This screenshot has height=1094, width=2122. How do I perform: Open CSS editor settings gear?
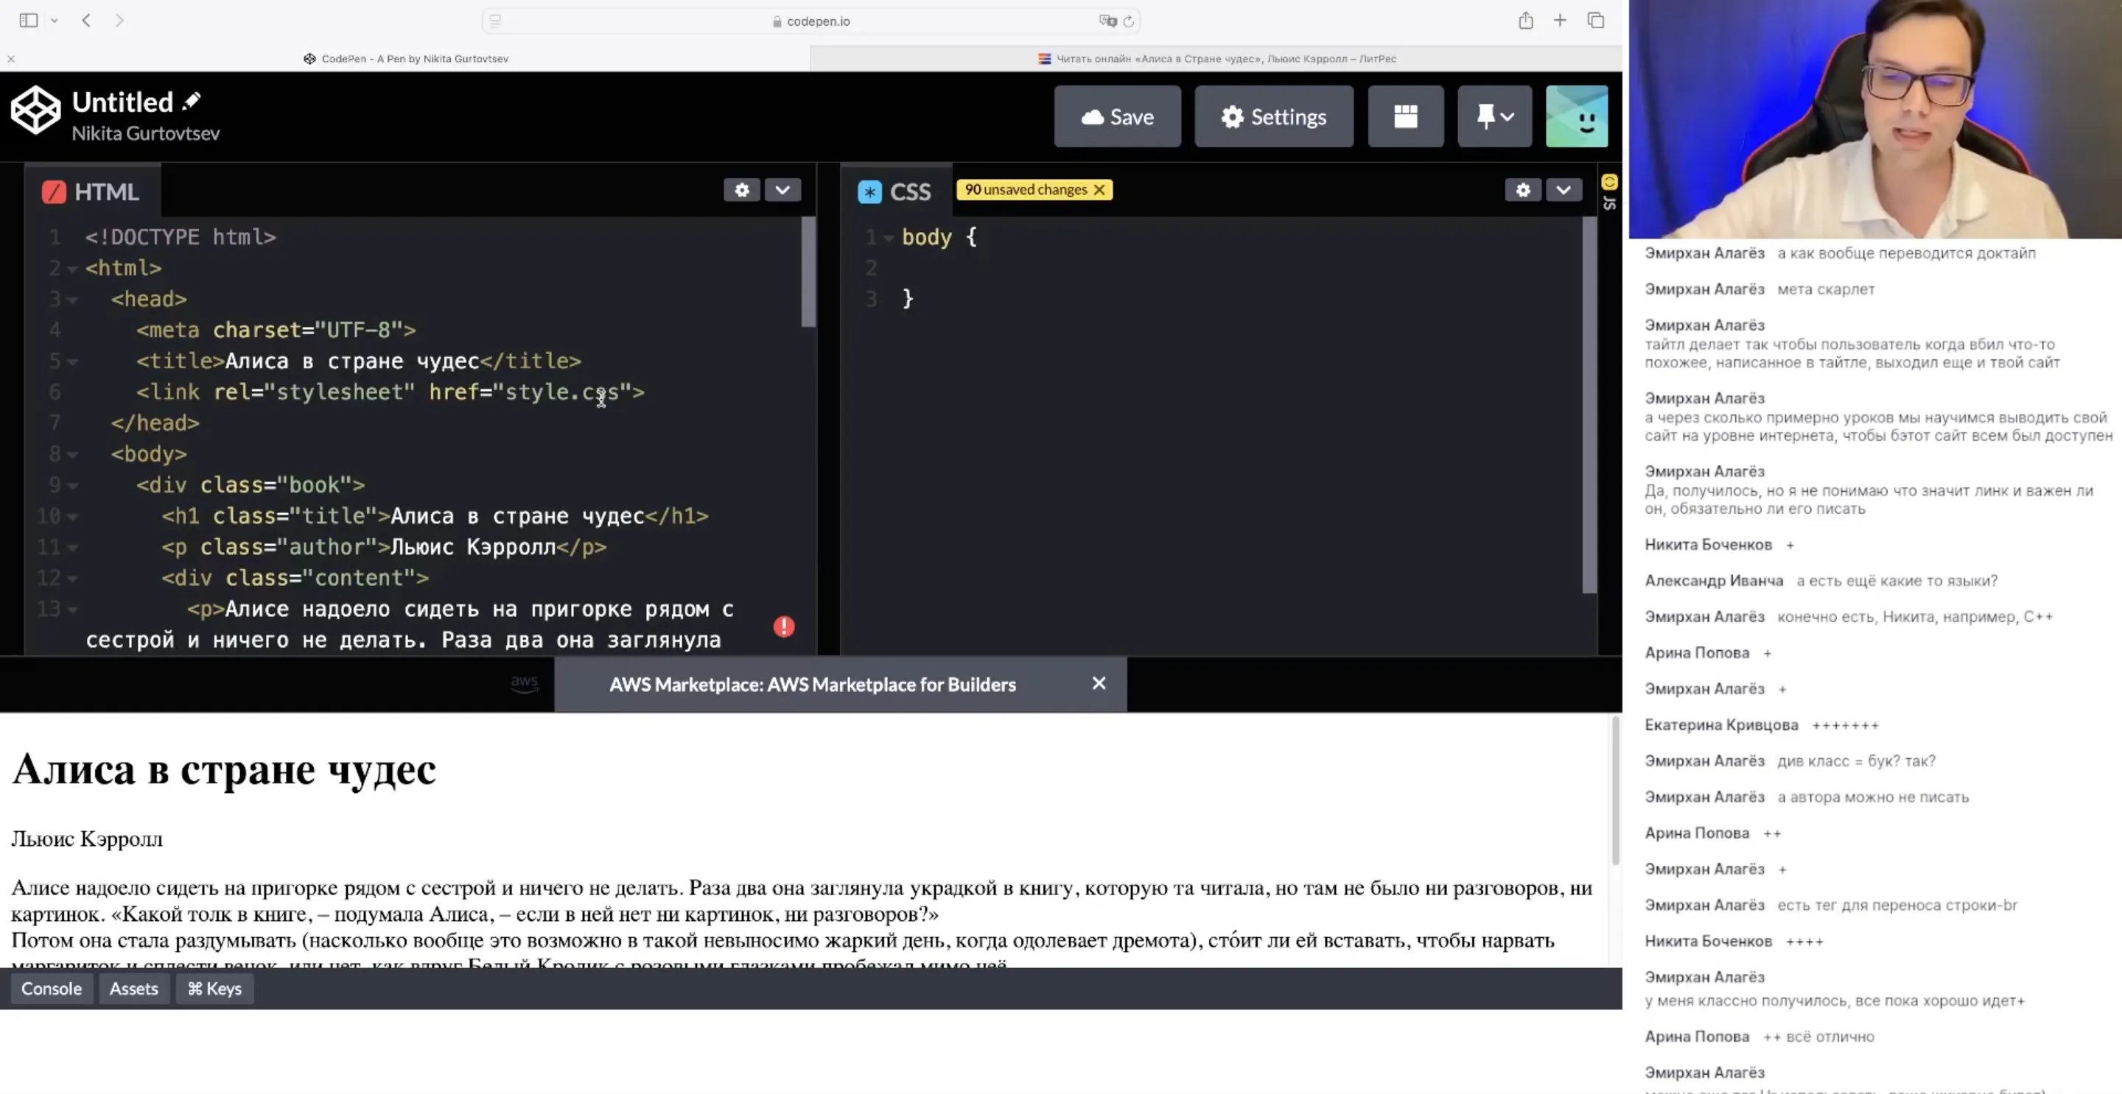pyautogui.click(x=1522, y=190)
